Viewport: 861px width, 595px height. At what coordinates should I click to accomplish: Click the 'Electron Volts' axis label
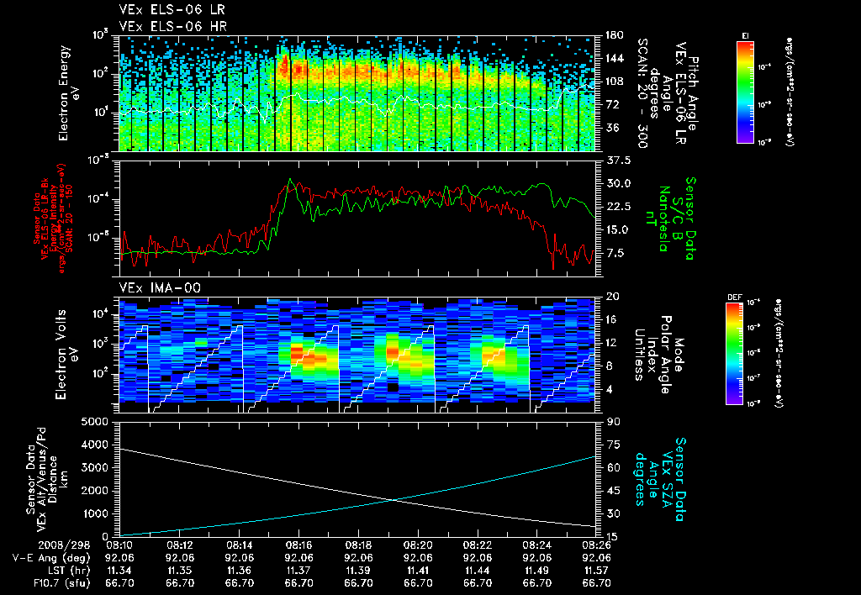61,355
